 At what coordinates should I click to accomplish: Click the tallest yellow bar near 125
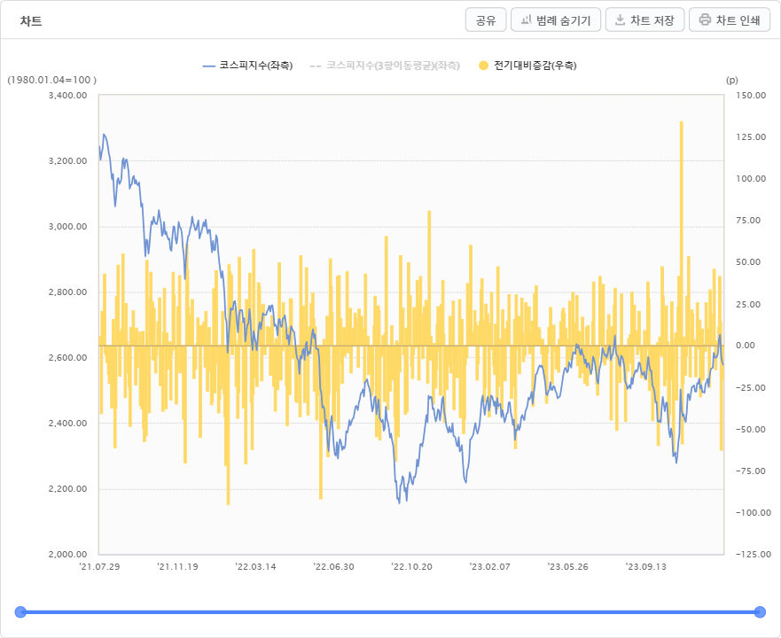pyautogui.click(x=682, y=233)
